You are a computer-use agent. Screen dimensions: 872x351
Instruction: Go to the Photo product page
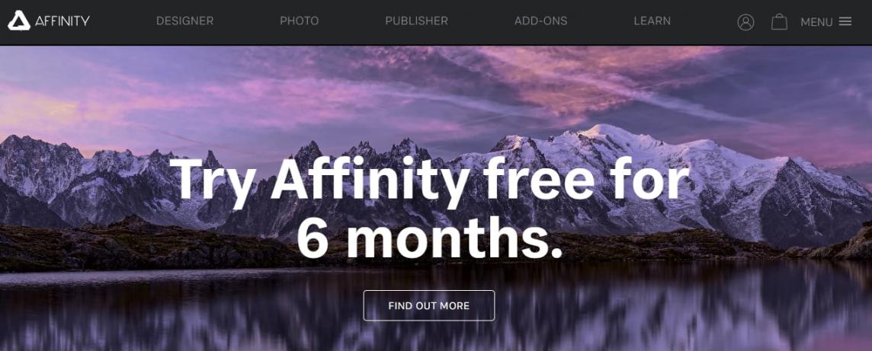300,21
